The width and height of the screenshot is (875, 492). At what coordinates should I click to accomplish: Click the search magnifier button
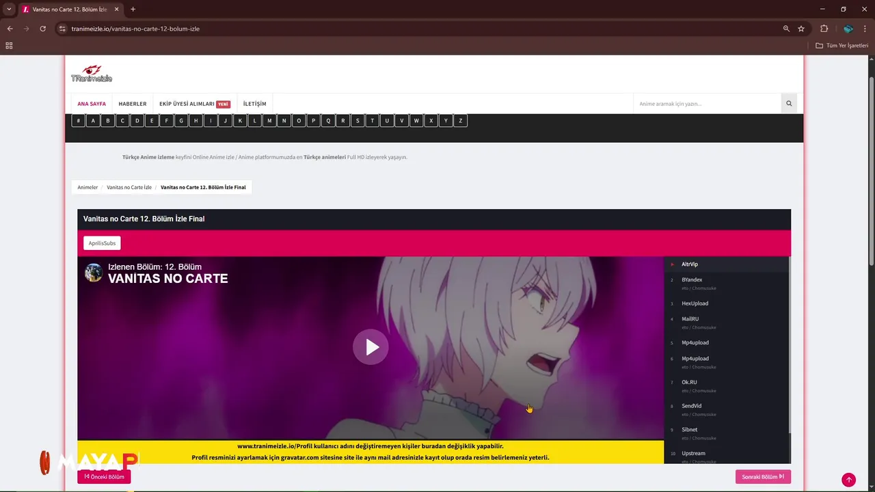789,104
